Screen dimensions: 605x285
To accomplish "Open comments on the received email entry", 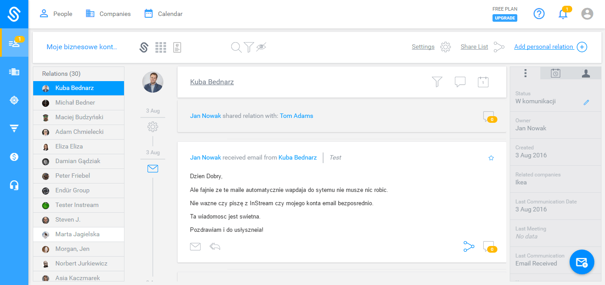I will pyautogui.click(x=490, y=247).
